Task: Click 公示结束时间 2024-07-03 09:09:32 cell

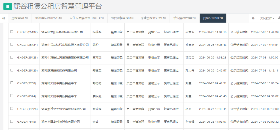Action: (x=254, y=122)
